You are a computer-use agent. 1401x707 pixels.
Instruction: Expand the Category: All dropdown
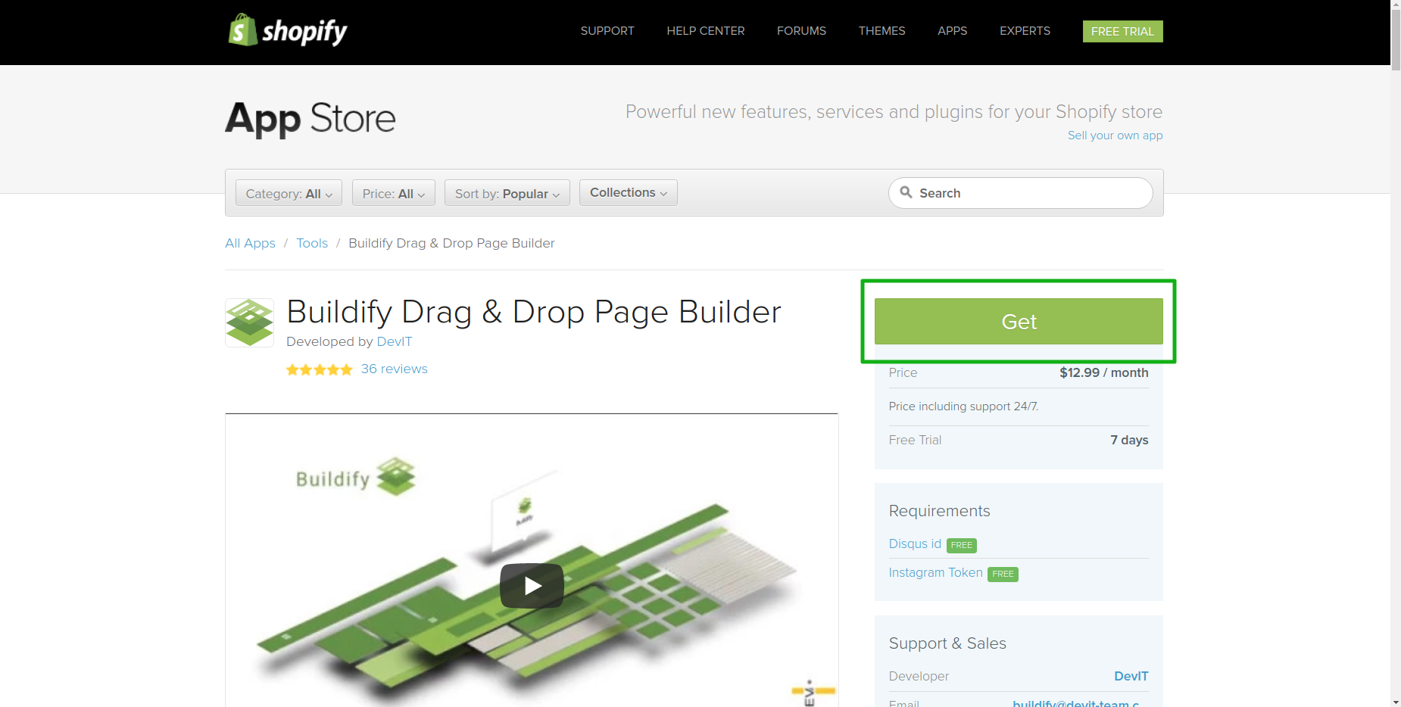[289, 193]
